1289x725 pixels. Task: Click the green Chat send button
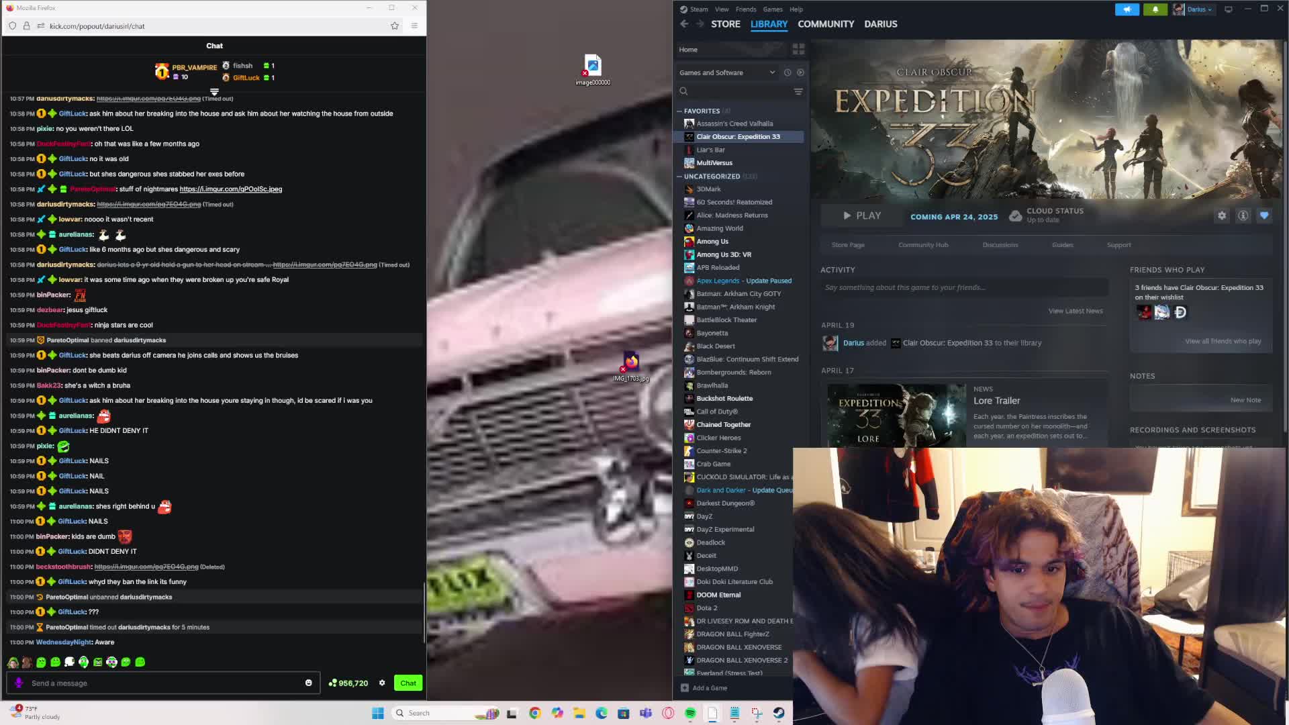coord(408,683)
